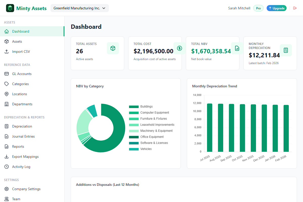303x202 pixels.
Task: Click the Monthly Depreciation Trend heading
Action: point(215,86)
